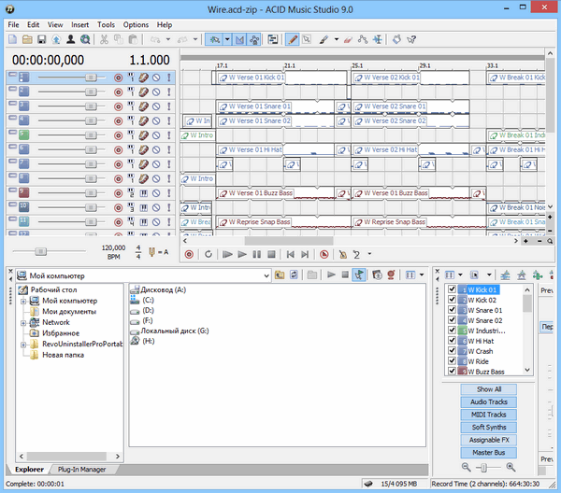
Task: Uncheck the W Hi Hat track checkbox
Action: coord(453,339)
